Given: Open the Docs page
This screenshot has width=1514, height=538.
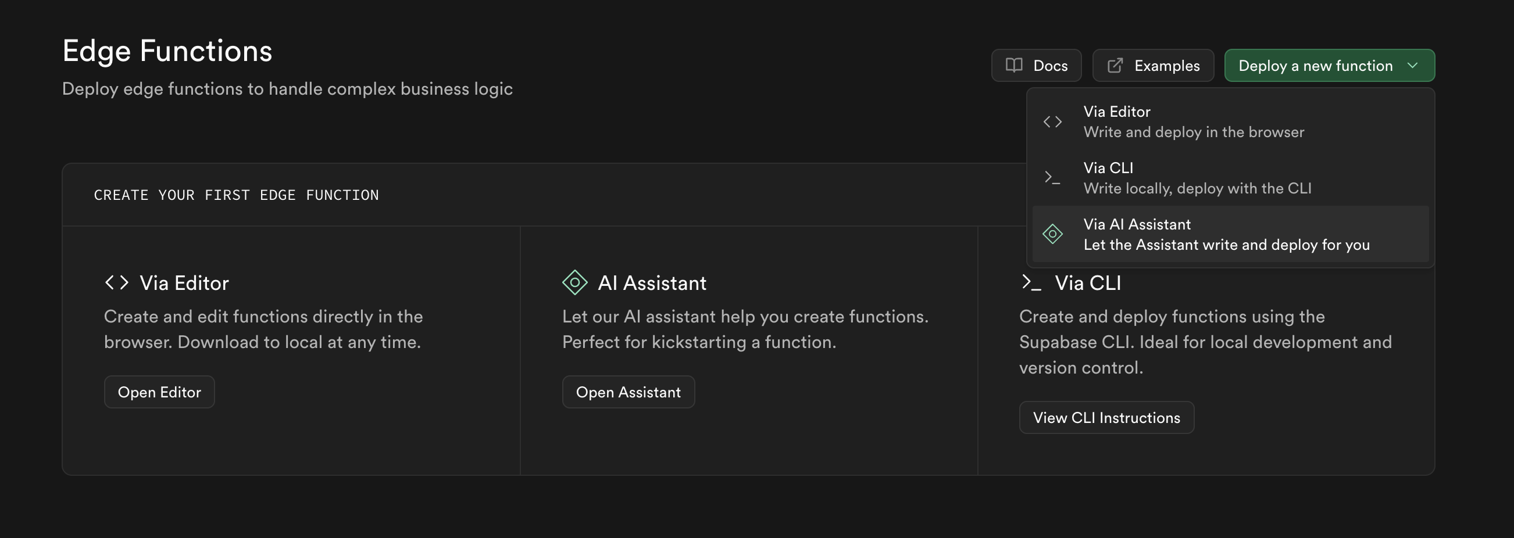Looking at the screenshot, I should click(1036, 65).
